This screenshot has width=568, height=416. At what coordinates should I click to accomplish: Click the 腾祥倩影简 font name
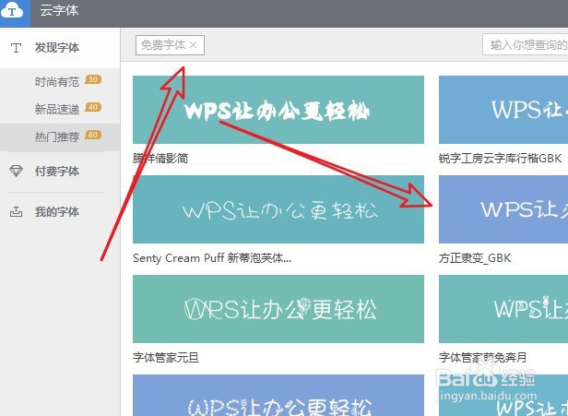tap(160, 159)
